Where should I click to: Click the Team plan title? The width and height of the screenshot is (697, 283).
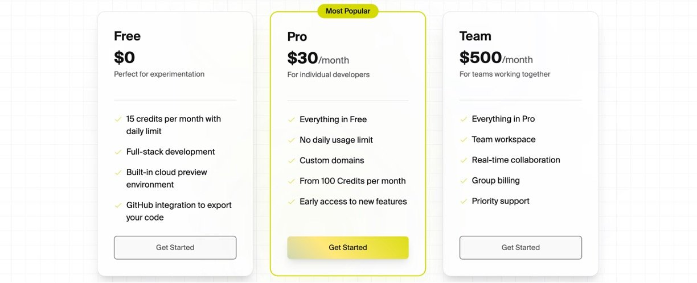pos(475,36)
